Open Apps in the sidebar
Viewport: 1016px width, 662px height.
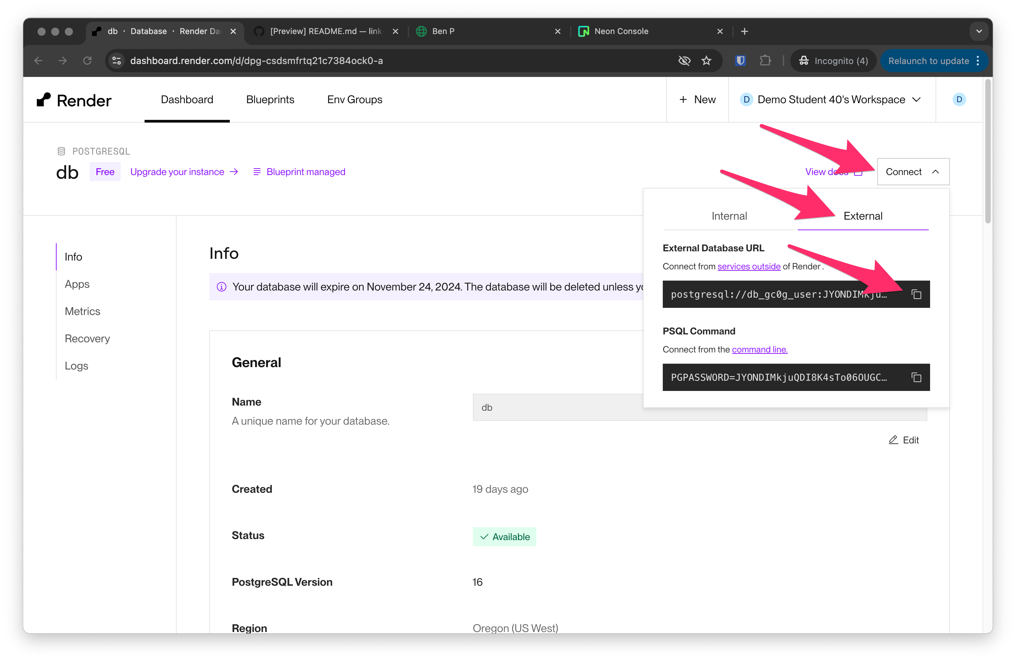pyautogui.click(x=77, y=284)
